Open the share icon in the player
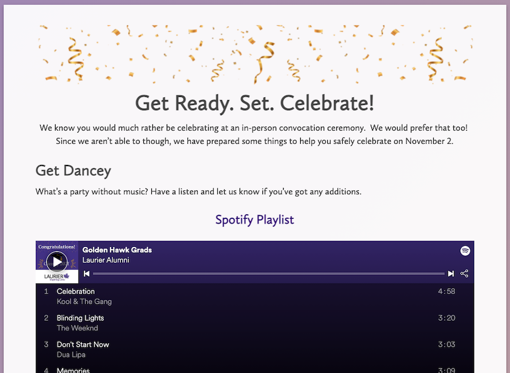The image size is (510, 373). click(464, 274)
